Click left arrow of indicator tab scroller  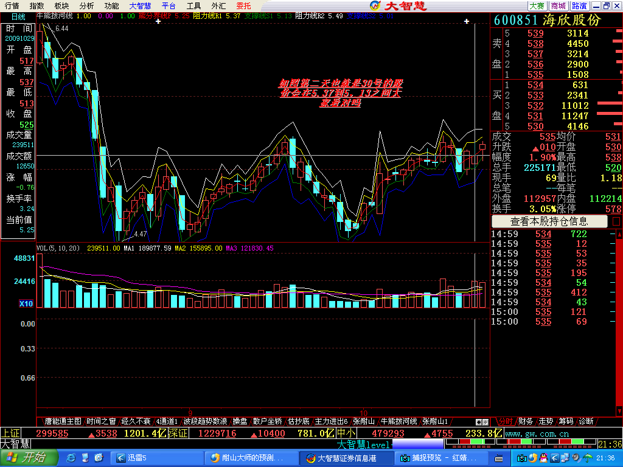(x=479, y=422)
